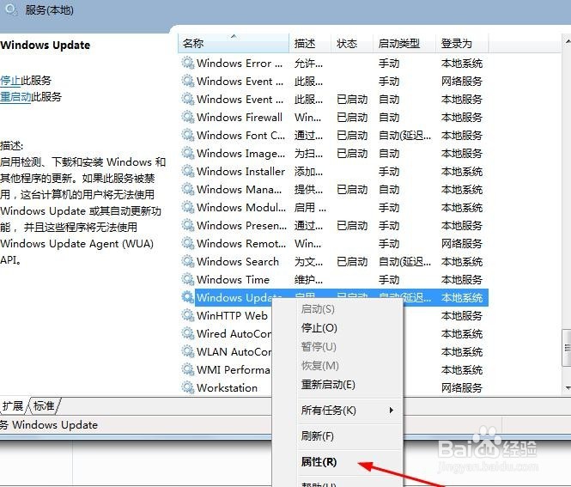The height and width of the screenshot is (487, 571).
Task: Click 自动(延迟... startup type of Windows Search
Action: pos(404,261)
